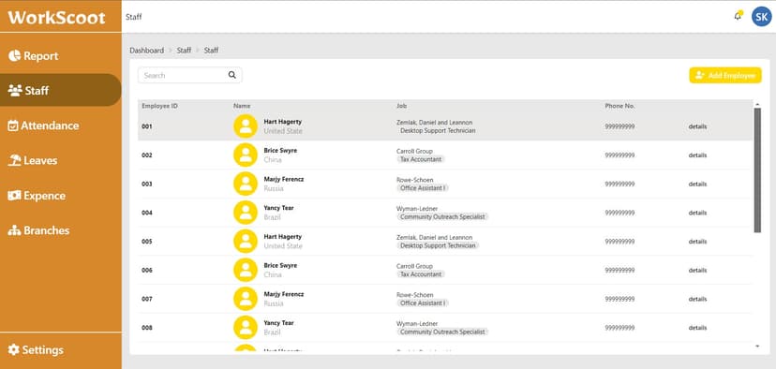
Task: Click avatar of employee 007
Action: click(x=246, y=299)
